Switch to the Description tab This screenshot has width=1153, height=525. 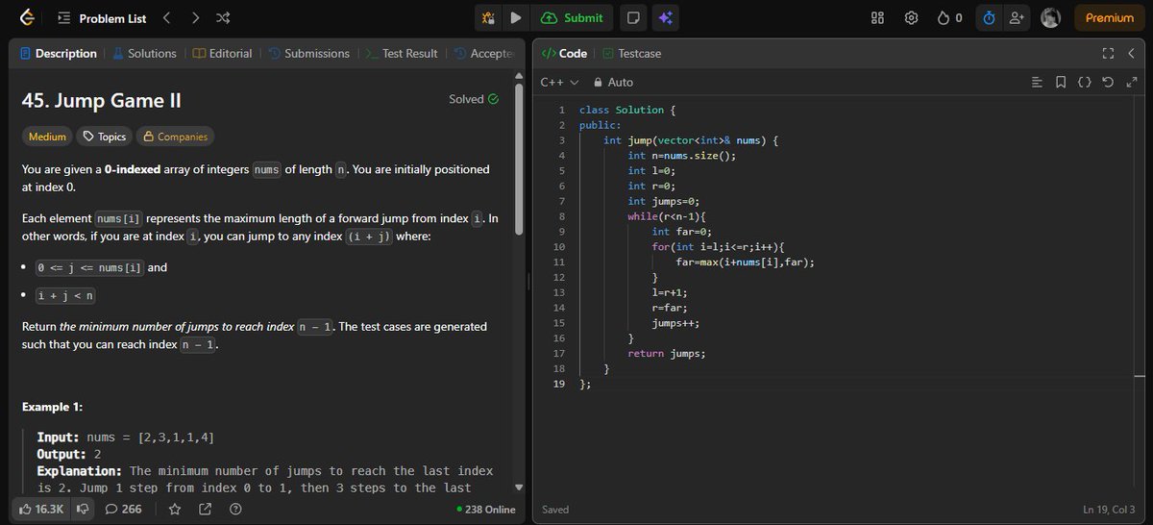(x=59, y=53)
